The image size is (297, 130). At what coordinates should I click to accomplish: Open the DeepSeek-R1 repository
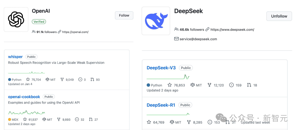(161, 105)
